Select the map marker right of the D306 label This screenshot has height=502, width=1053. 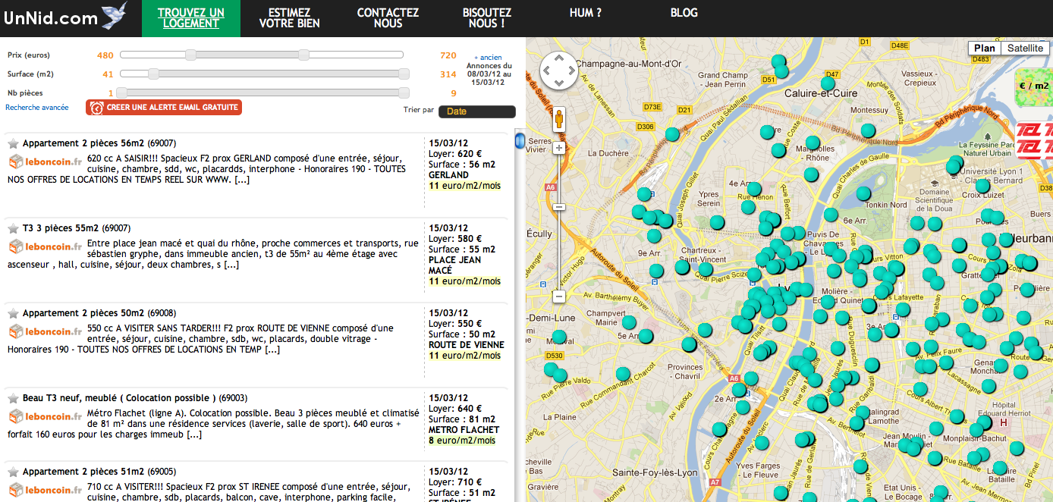click(672, 134)
